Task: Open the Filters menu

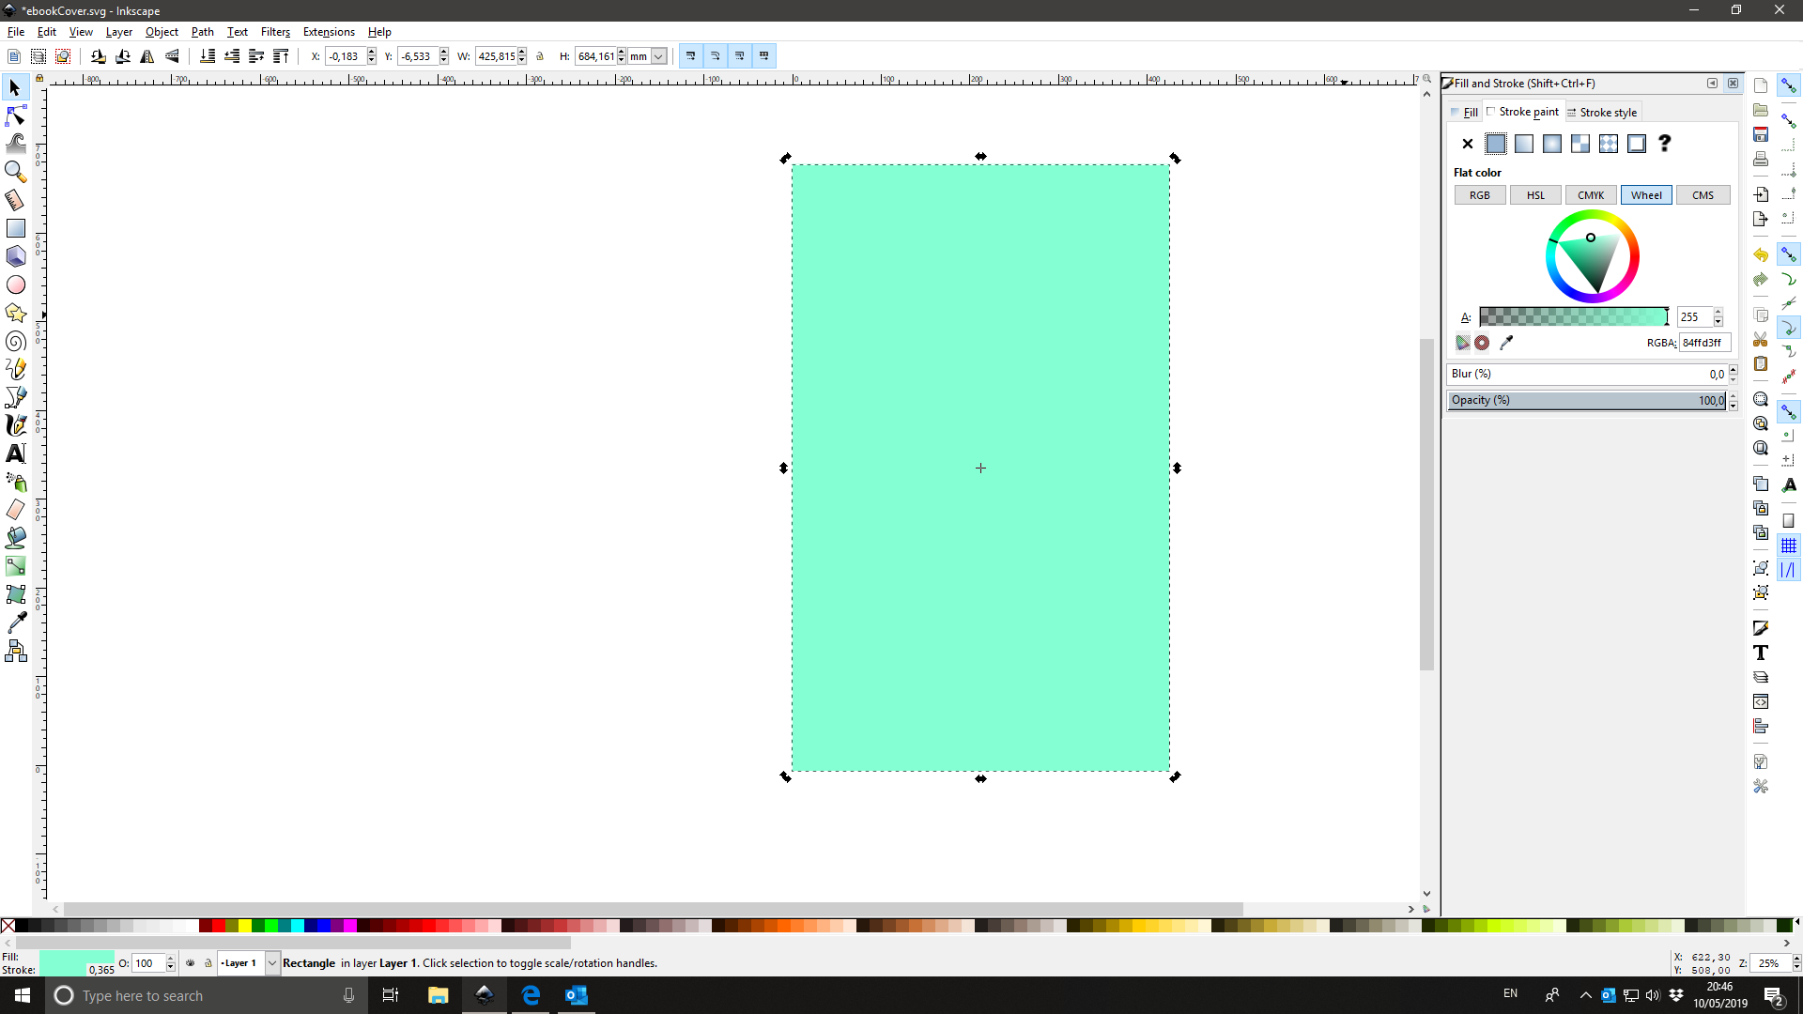Action: coord(275,32)
